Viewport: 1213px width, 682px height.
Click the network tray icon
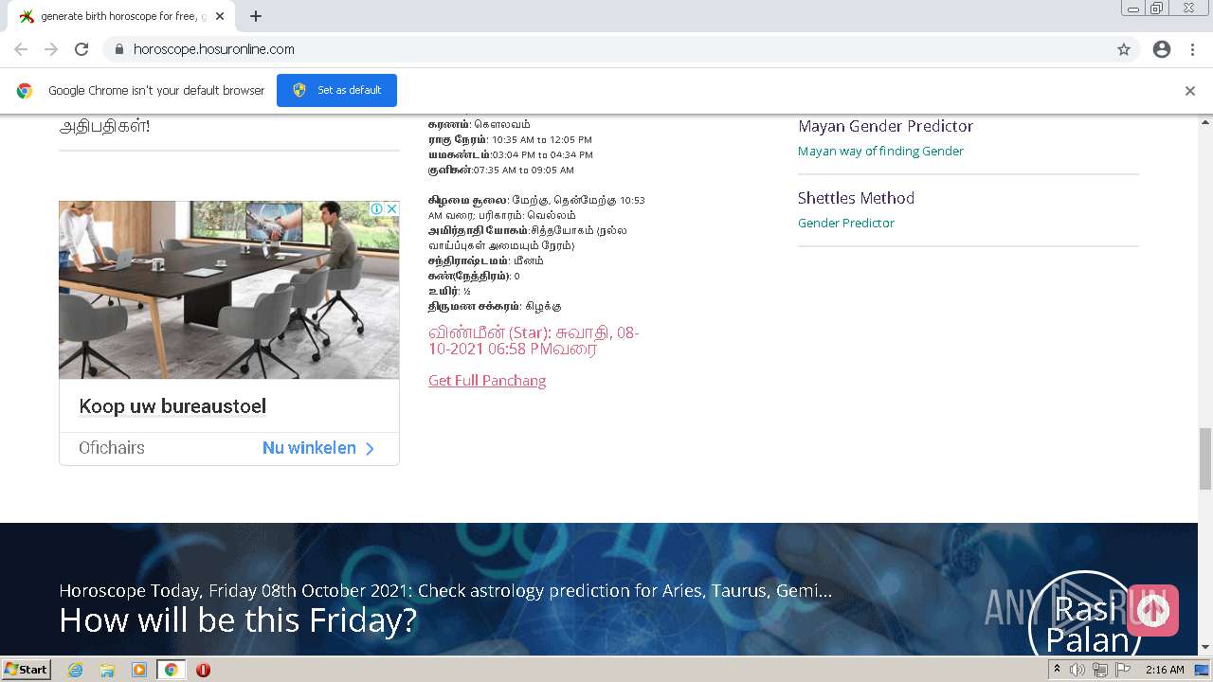tap(1100, 670)
